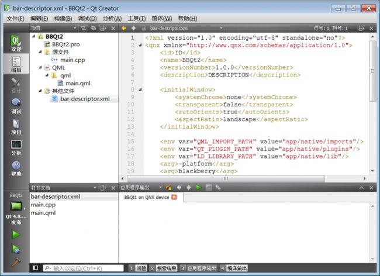Viewport: 380px width, 276px height.
Task: Open the 文件(F) menu
Action: (x=16, y=19)
